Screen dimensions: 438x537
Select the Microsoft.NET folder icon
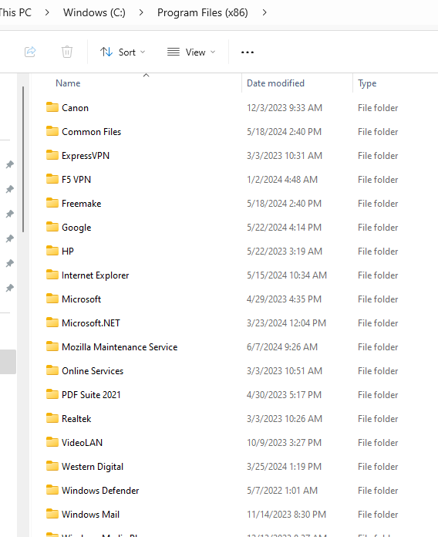coord(52,323)
